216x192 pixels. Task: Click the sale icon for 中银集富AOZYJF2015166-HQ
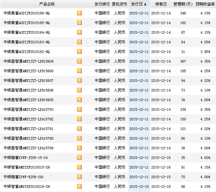[79, 13]
